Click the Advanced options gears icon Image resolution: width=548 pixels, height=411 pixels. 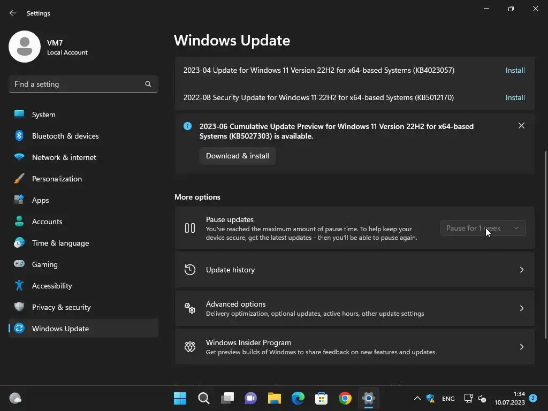(190, 308)
